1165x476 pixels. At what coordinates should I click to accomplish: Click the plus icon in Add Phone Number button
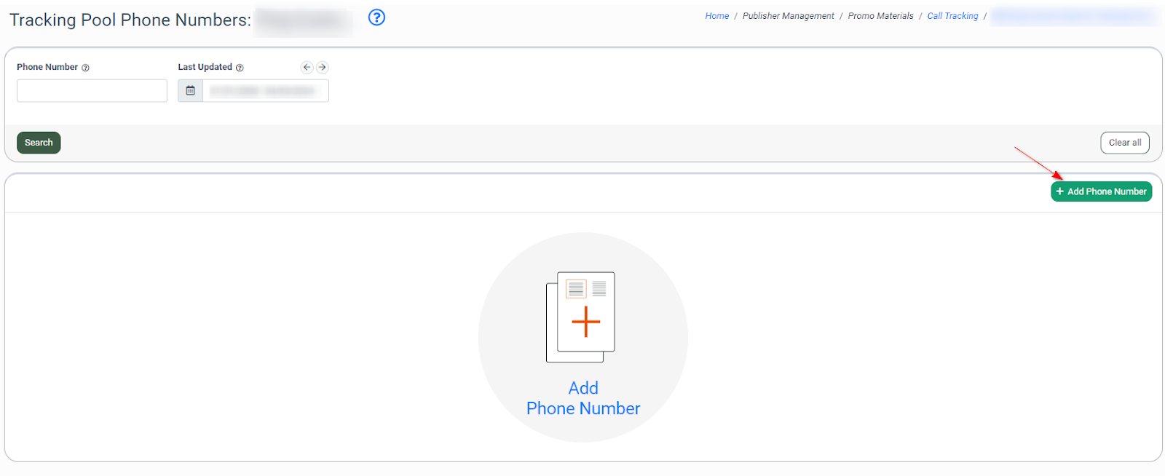coord(1060,191)
